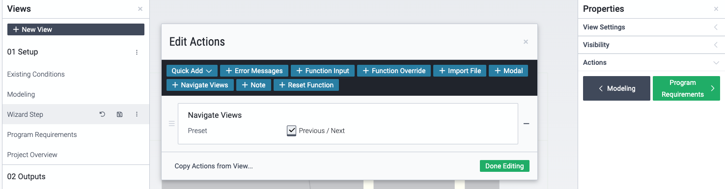
Task: Click the save icon on Wizard Step
Action: click(119, 114)
